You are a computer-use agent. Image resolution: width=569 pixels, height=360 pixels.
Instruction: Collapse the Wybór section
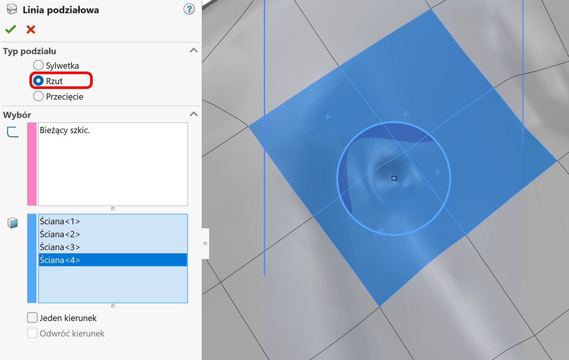coord(193,114)
